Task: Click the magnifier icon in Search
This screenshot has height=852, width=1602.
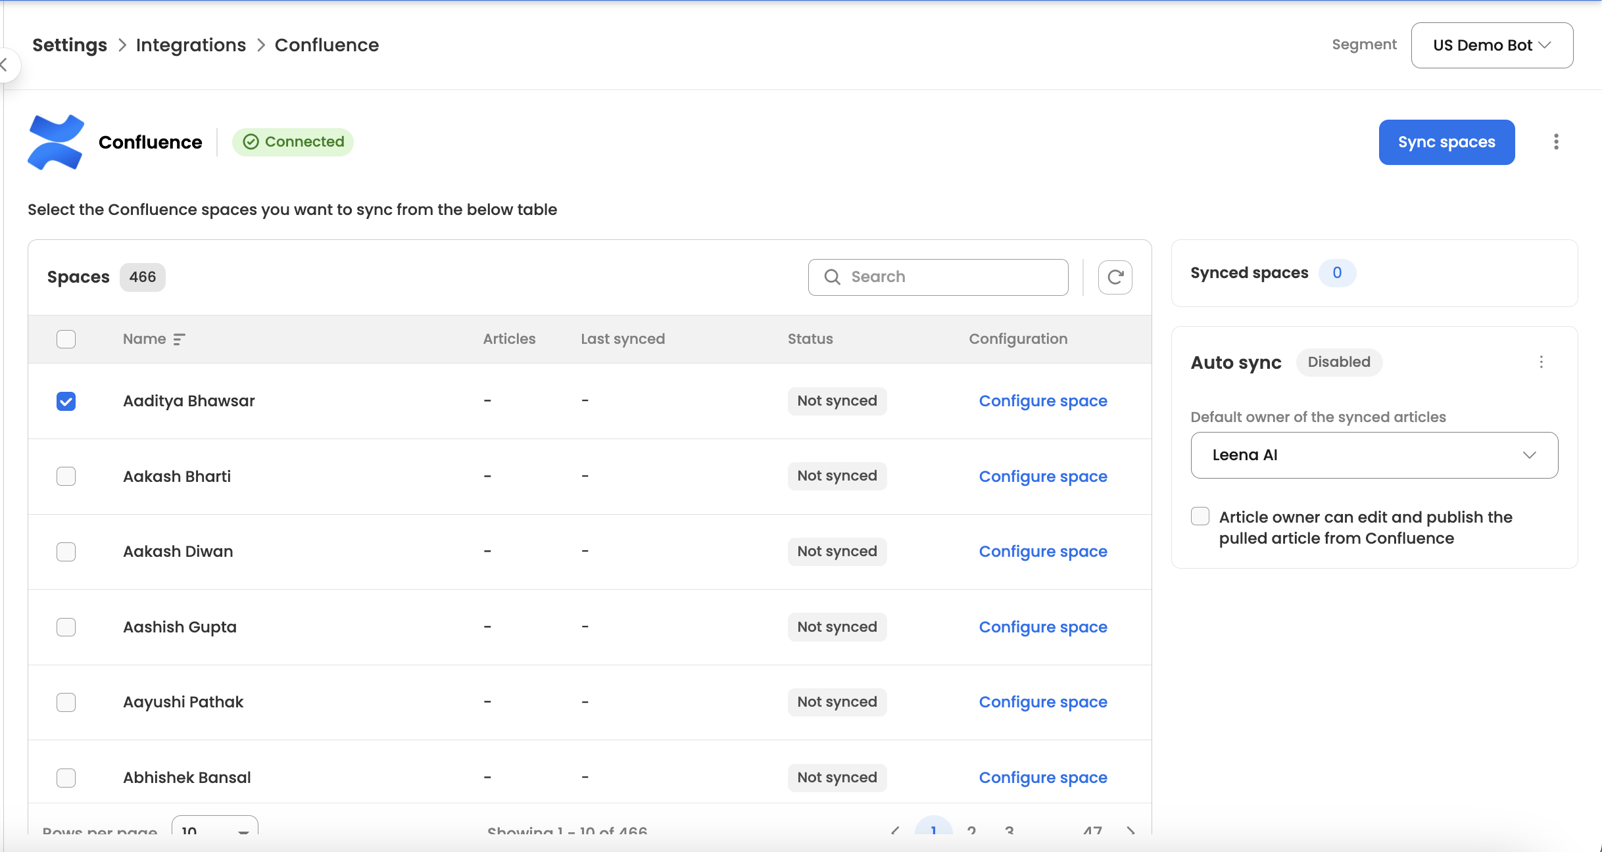Action: 832,277
